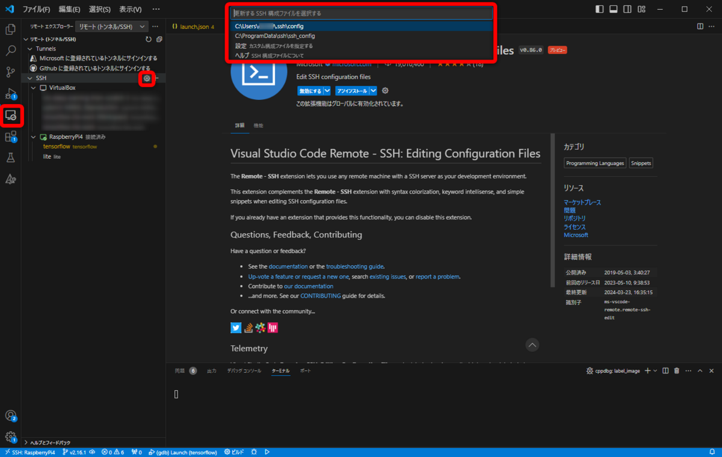Image resolution: width=722 pixels, height=457 pixels.
Task: Focus the SSH config file search input
Action: 361,13
